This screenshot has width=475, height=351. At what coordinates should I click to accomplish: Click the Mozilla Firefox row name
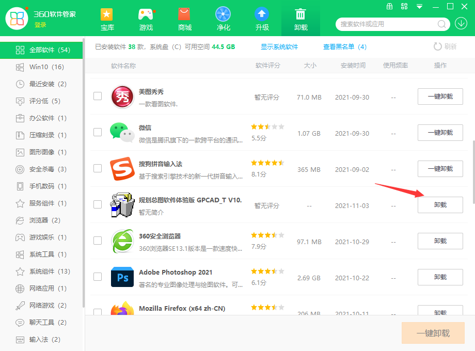[x=182, y=308]
